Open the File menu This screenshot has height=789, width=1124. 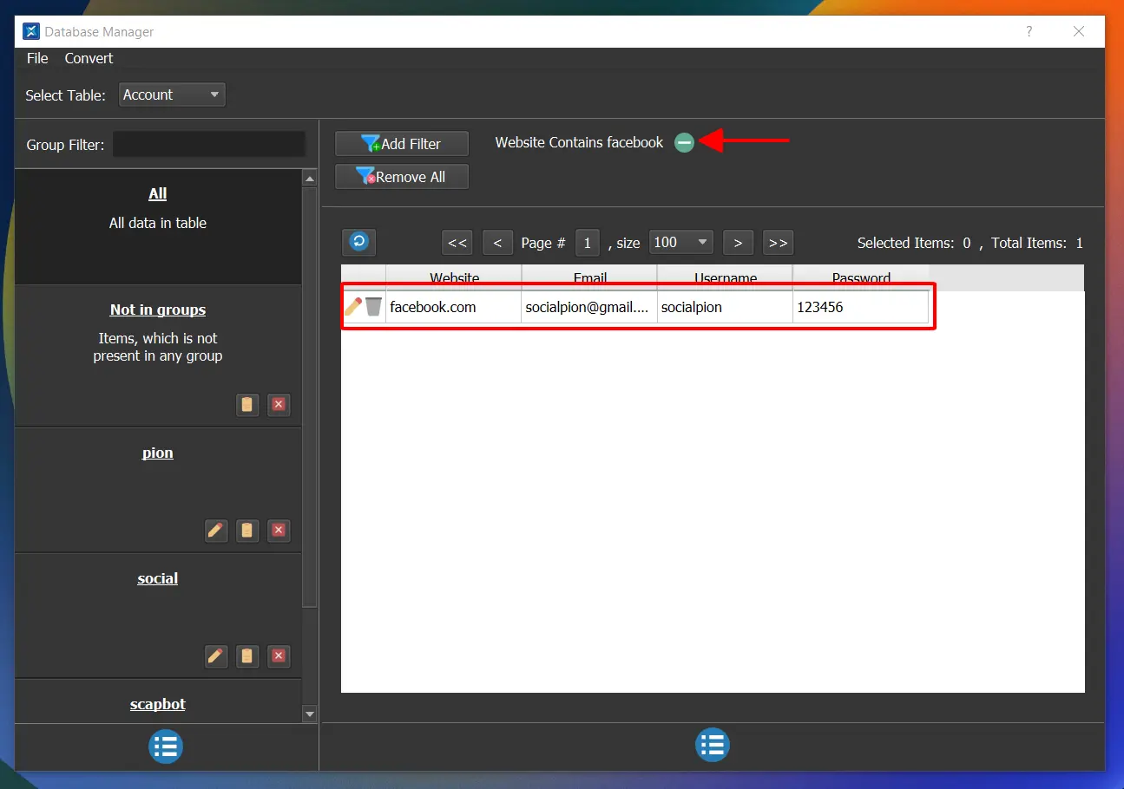click(37, 58)
